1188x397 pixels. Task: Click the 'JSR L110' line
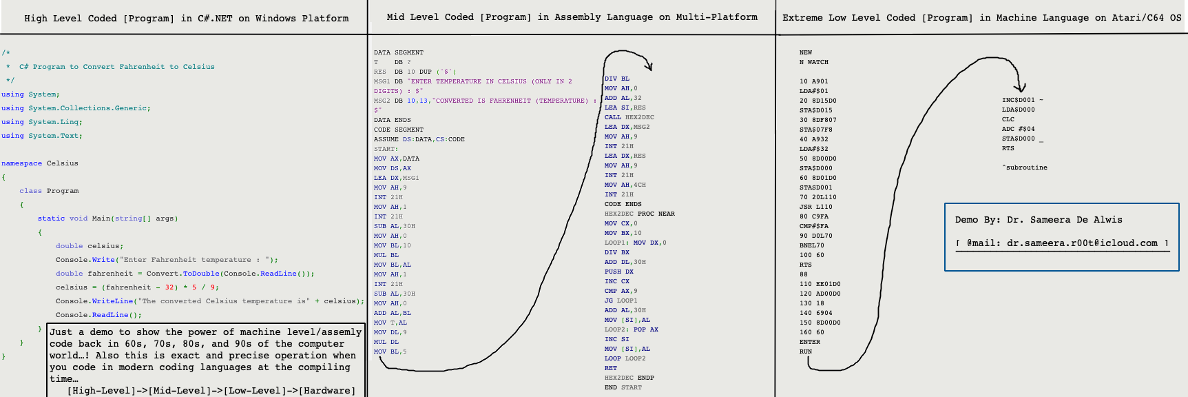point(816,207)
